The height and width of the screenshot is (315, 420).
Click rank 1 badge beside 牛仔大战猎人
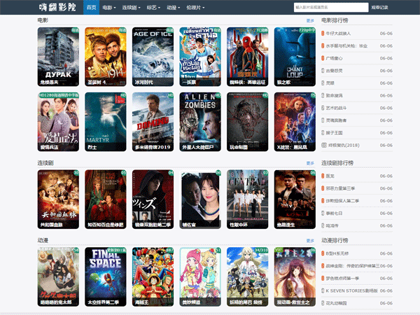(323, 33)
